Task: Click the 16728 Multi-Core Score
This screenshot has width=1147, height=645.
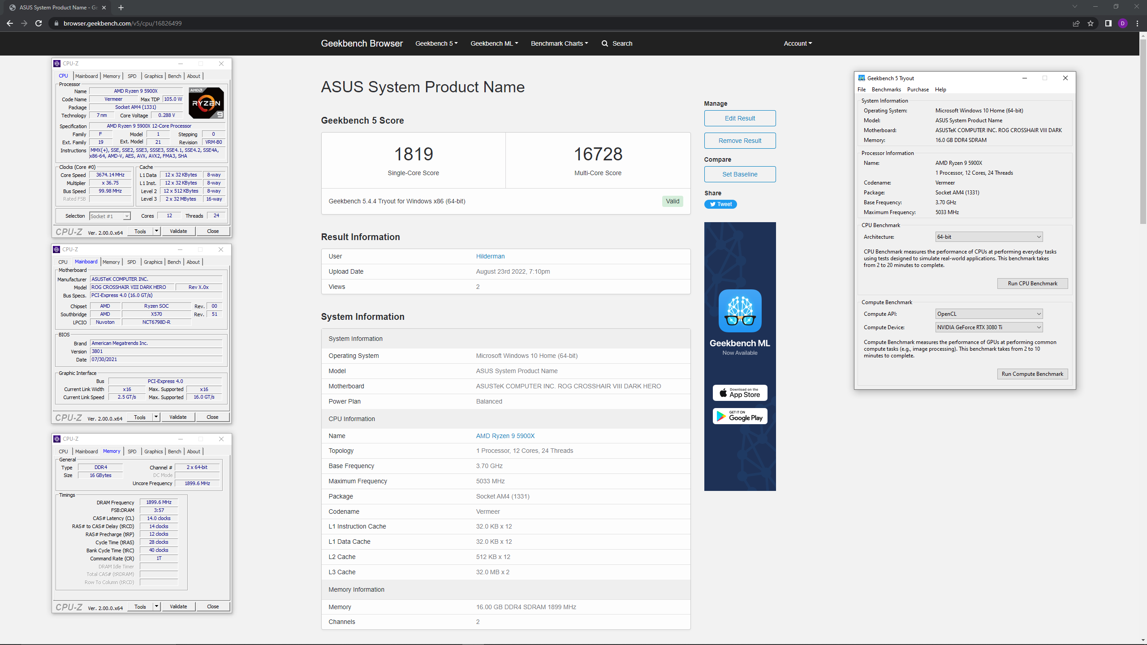Action: pos(598,155)
